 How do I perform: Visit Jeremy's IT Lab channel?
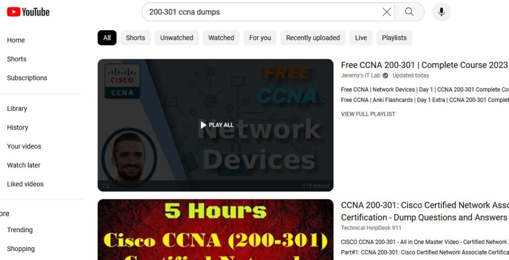pos(360,75)
